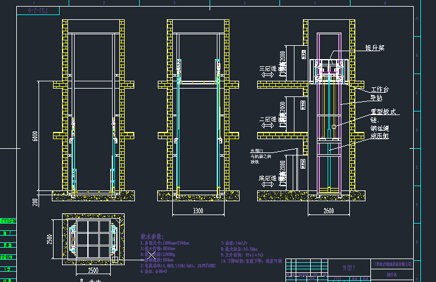Click the 6000 height dimension text

coord(36,136)
